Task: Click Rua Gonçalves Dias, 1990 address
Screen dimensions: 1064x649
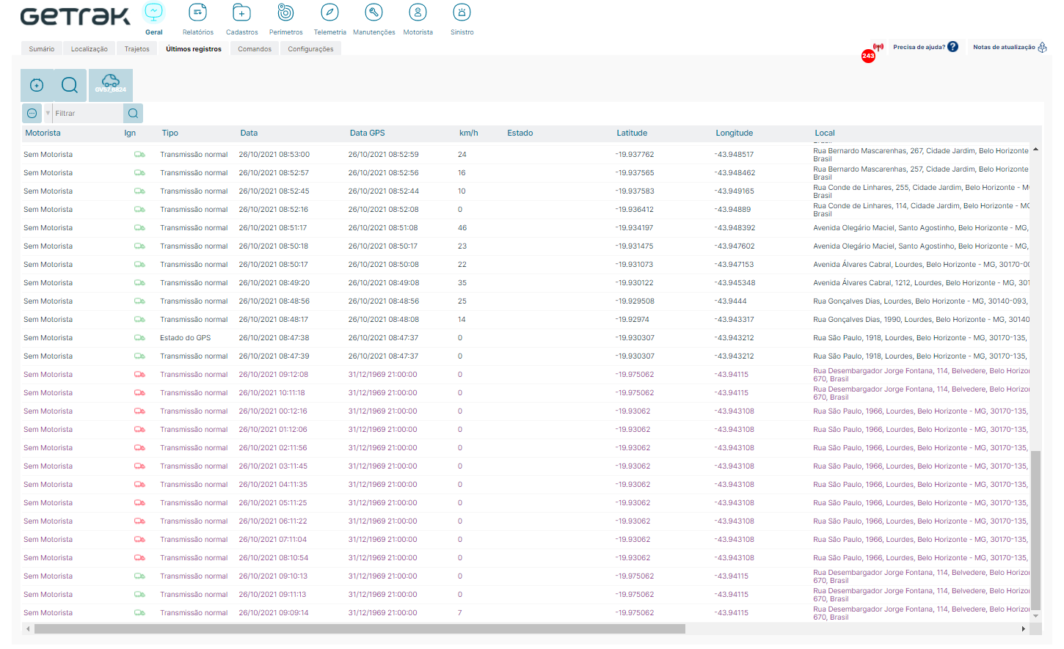Action: [921, 320]
